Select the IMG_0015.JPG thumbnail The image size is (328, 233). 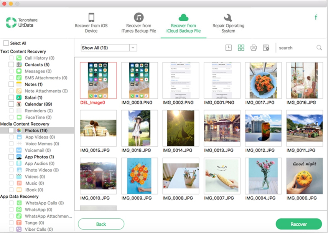pos(98,128)
